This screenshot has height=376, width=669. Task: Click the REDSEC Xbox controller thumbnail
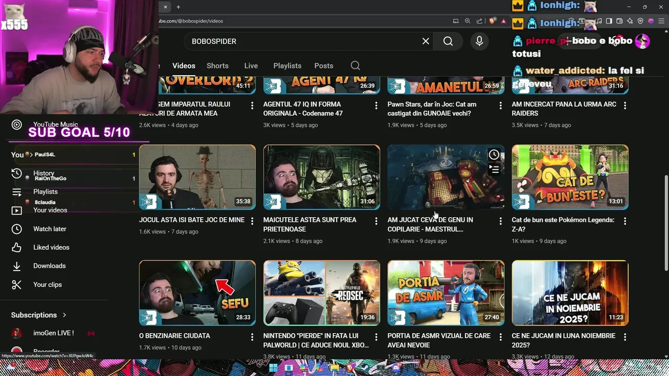tap(321, 293)
